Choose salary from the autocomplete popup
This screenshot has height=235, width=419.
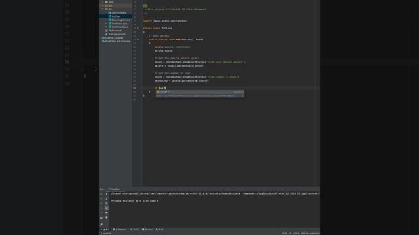(x=200, y=92)
